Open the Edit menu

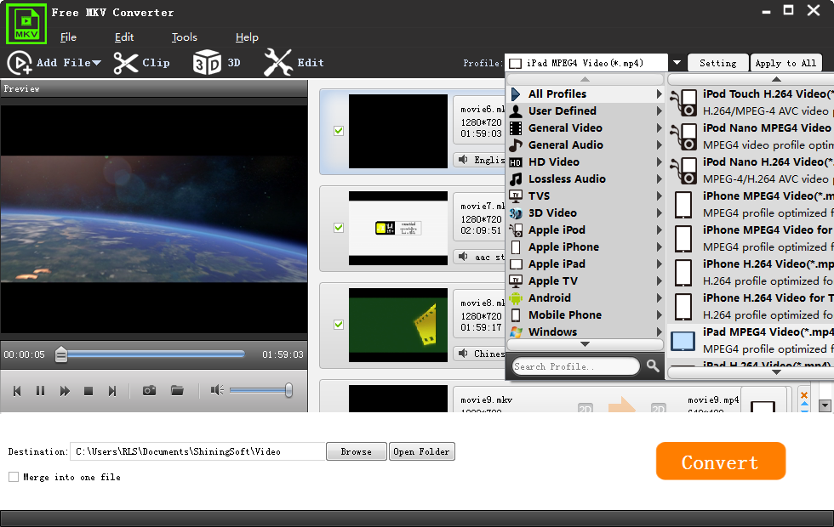(x=124, y=37)
